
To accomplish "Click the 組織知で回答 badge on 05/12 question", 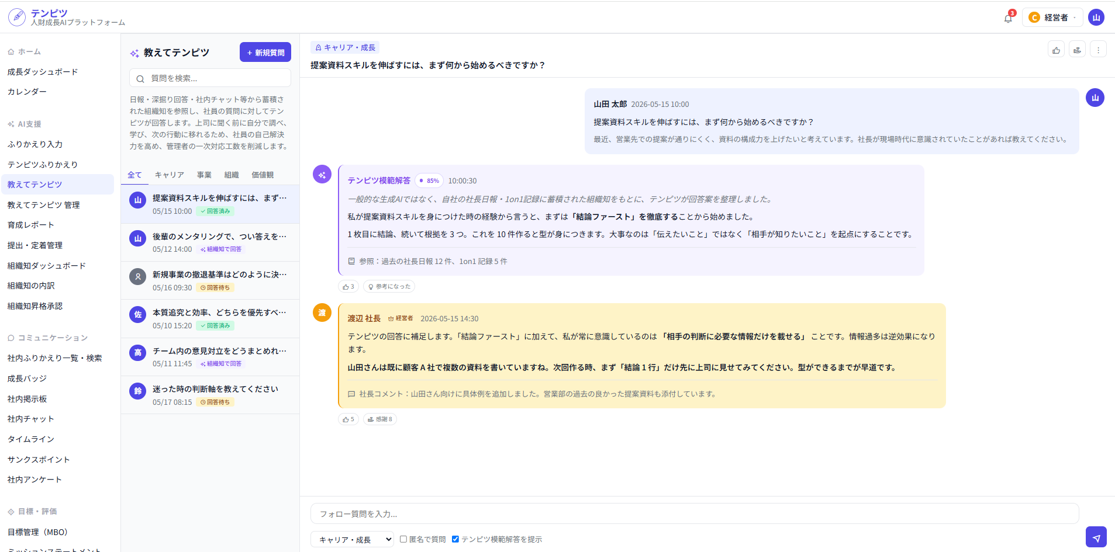I will tap(221, 249).
